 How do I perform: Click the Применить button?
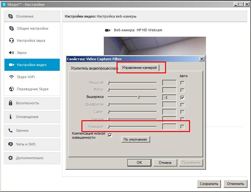point(191,163)
